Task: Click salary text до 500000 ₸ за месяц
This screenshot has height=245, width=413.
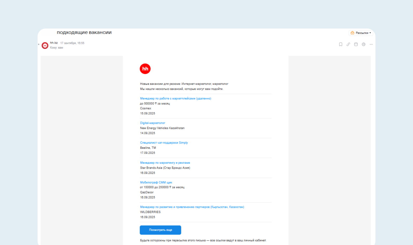Action: [155, 104]
